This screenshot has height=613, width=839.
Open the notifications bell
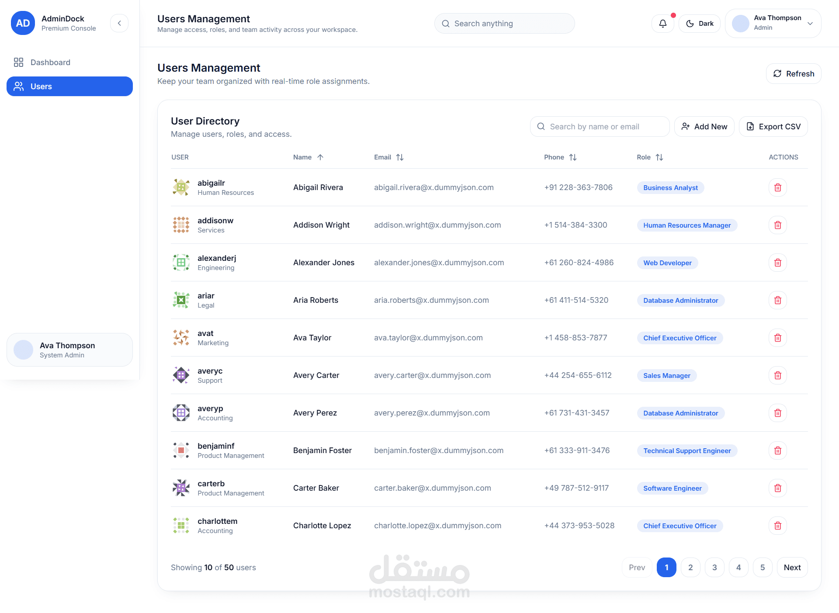[x=662, y=24]
